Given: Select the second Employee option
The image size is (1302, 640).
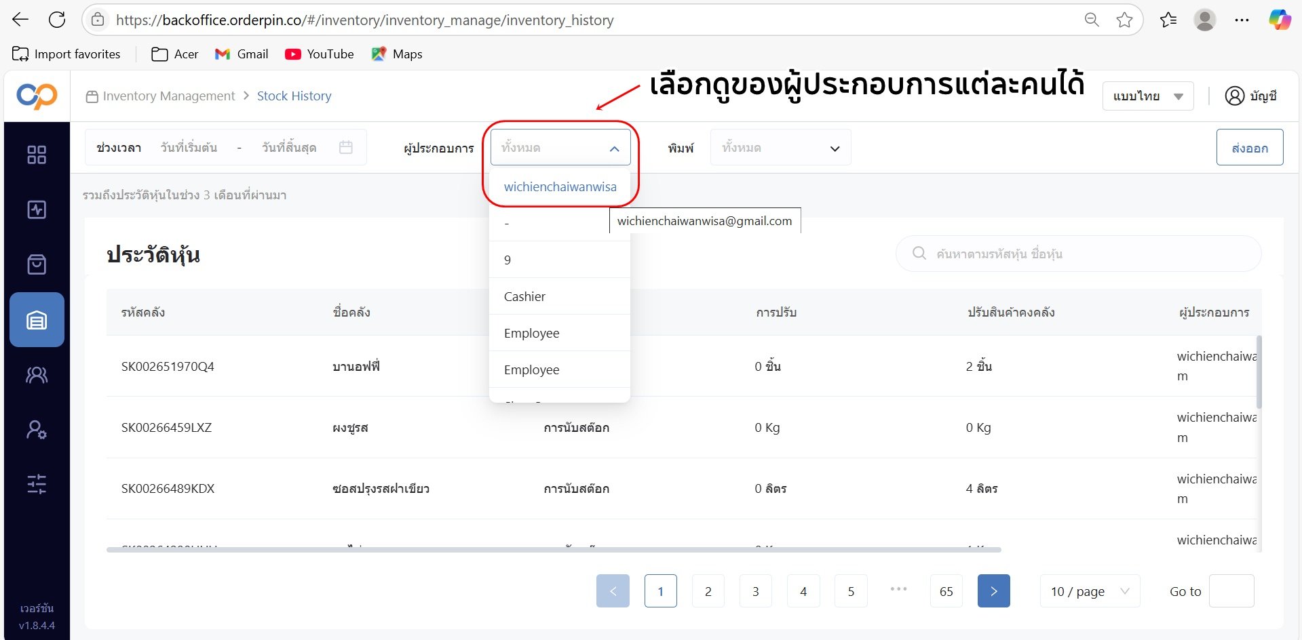Looking at the screenshot, I should click(x=560, y=369).
